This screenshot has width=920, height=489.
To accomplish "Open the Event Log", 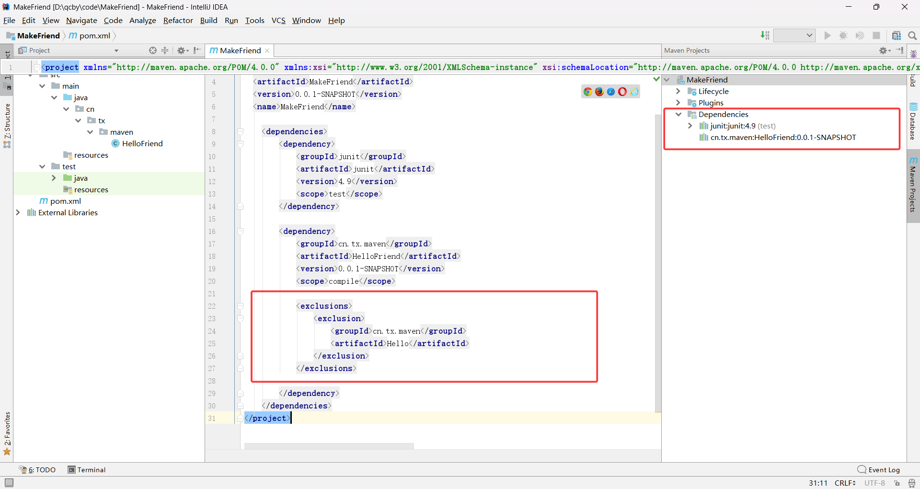I will point(879,470).
